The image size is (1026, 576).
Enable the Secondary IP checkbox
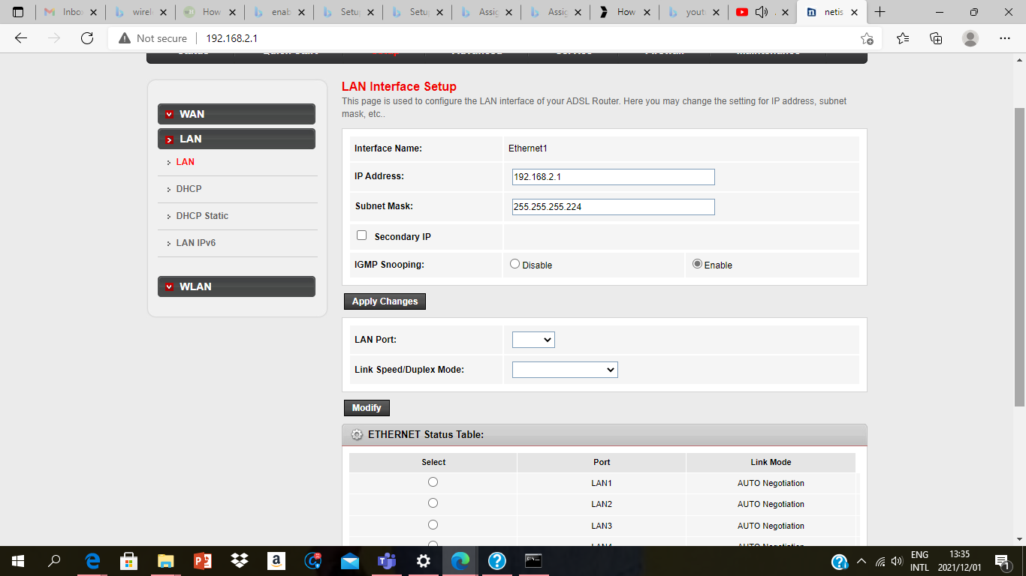361,235
